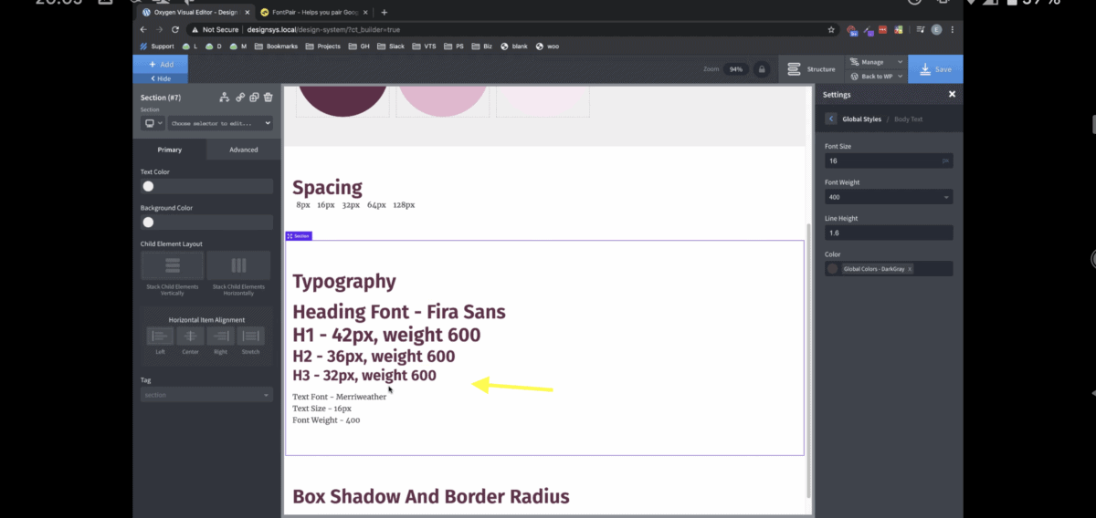Go back from Global Styles using arrow

coord(831,119)
